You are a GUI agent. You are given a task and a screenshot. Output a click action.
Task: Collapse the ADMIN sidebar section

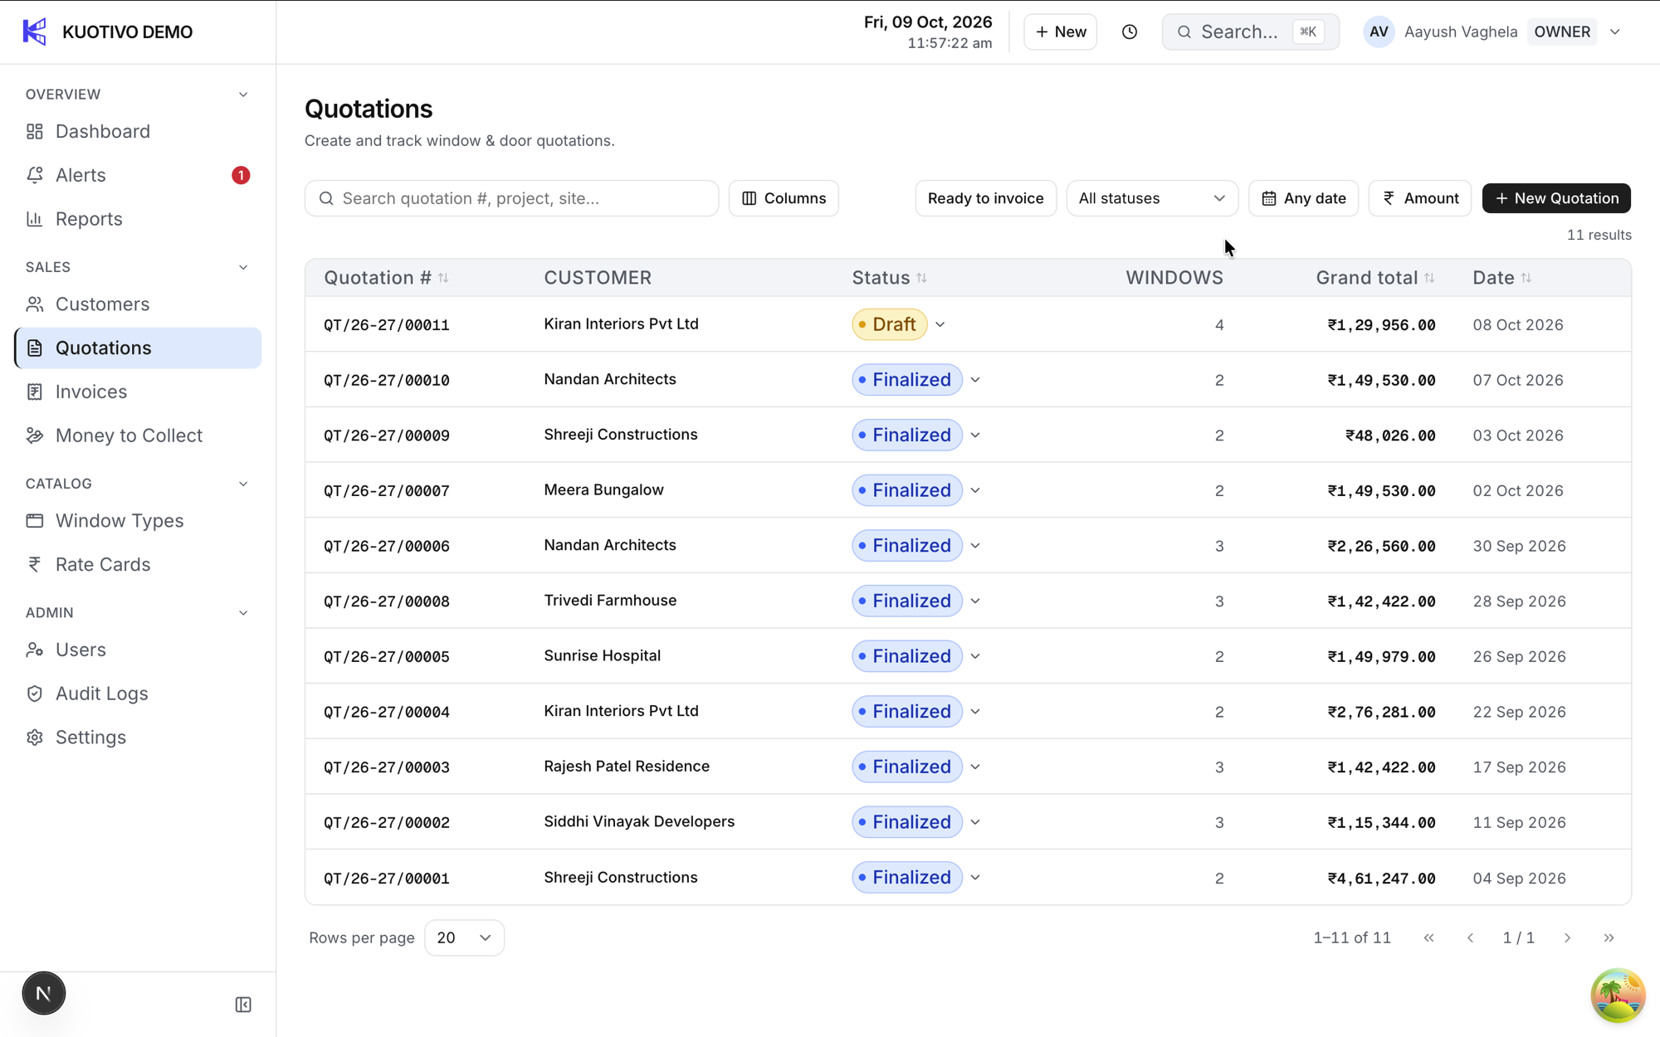point(243,613)
